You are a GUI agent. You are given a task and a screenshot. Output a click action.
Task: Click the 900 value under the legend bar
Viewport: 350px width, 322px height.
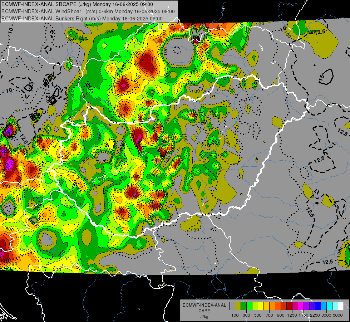[281, 315]
